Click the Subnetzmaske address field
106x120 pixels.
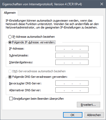coord(72,55)
